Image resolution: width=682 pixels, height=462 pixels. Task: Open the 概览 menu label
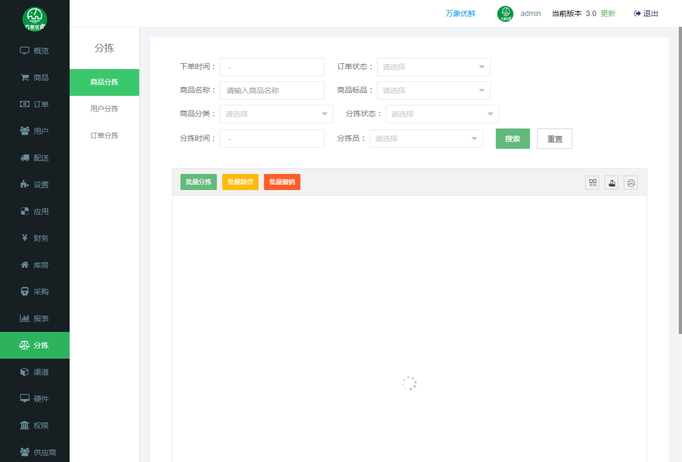pos(41,51)
